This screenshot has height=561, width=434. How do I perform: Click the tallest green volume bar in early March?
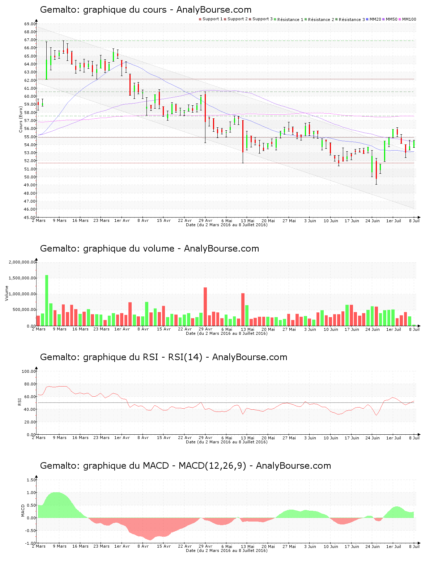click(x=47, y=300)
